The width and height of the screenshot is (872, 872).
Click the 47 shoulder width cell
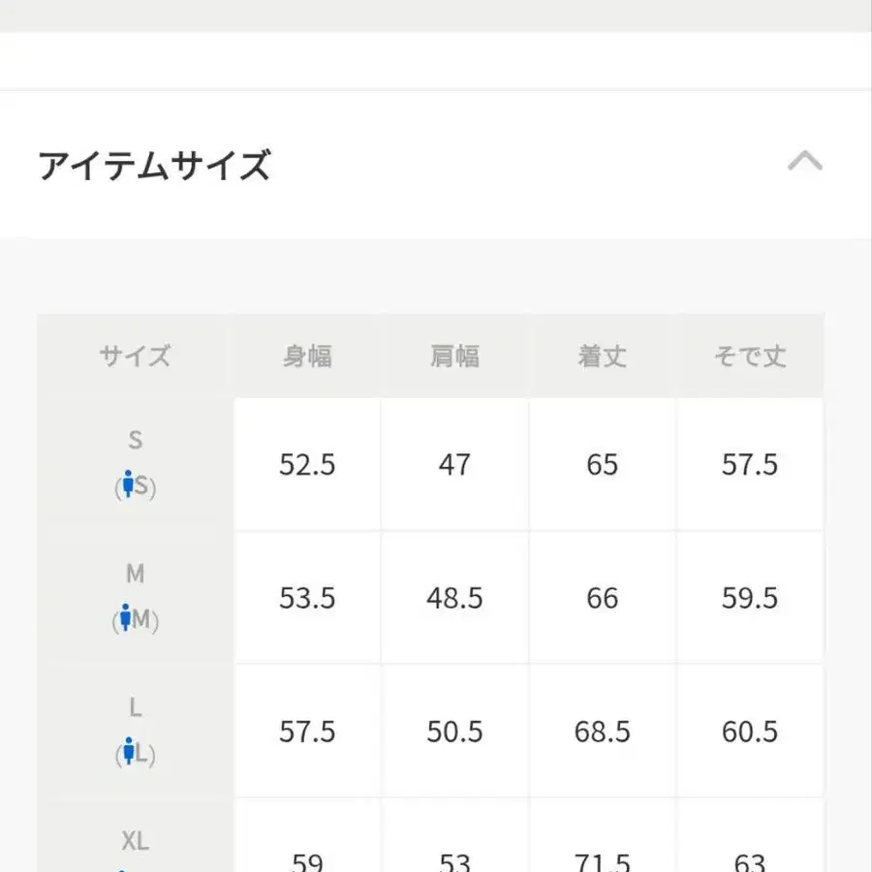click(x=454, y=465)
